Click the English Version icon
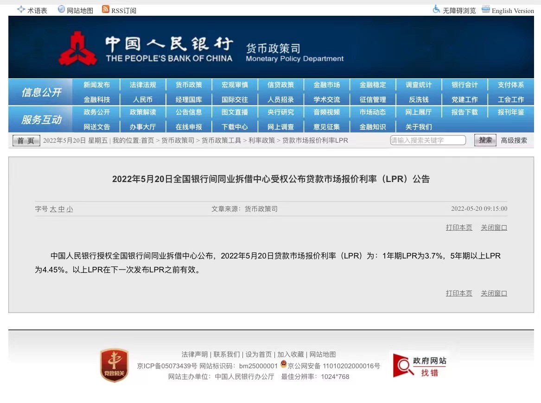541x403 pixels. [486, 9]
